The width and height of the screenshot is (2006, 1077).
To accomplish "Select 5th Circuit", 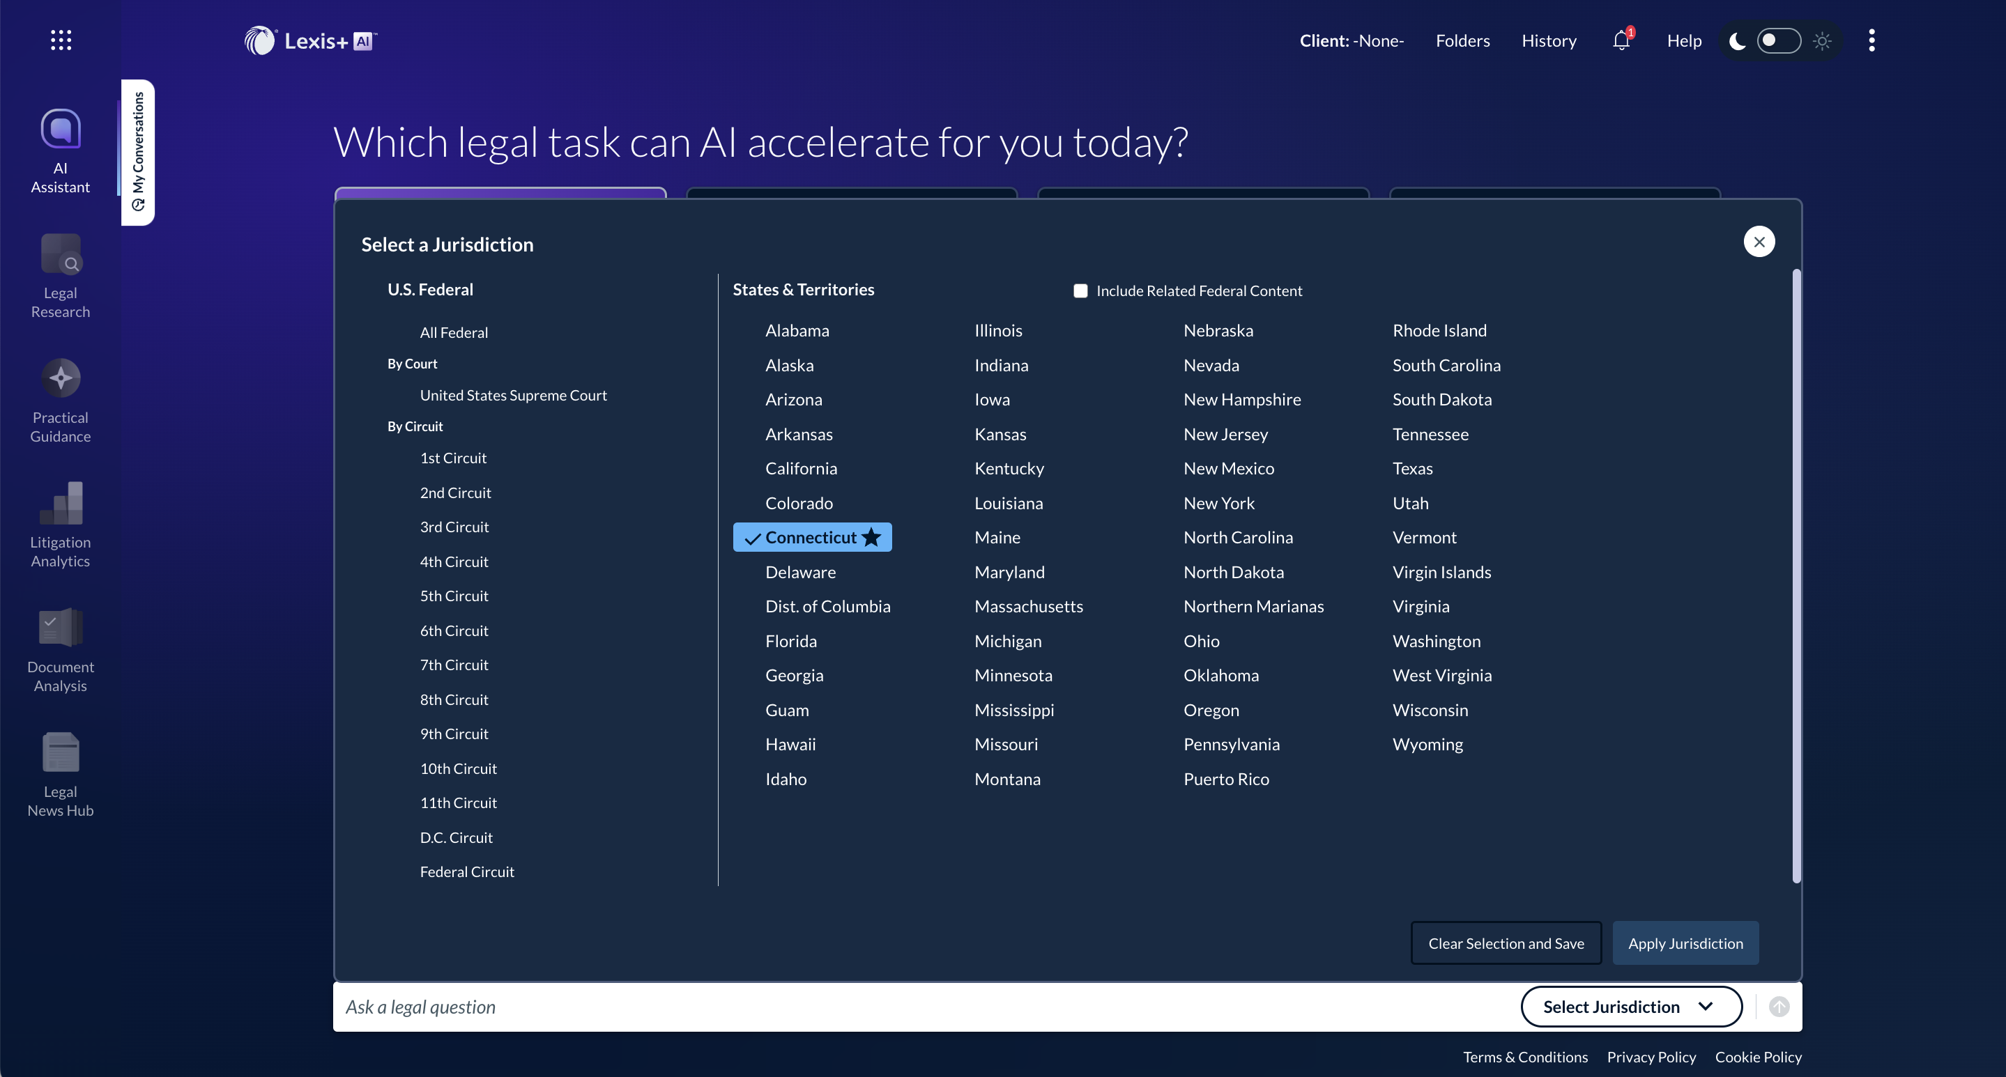I will pyautogui.click(x=454, y=596).
